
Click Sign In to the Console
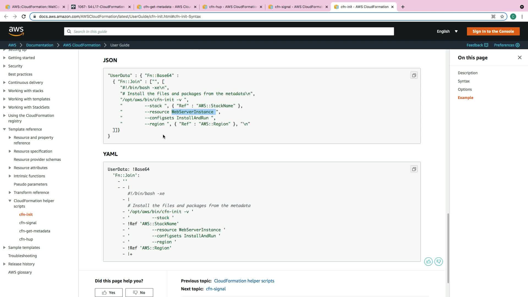click(493, 31)
